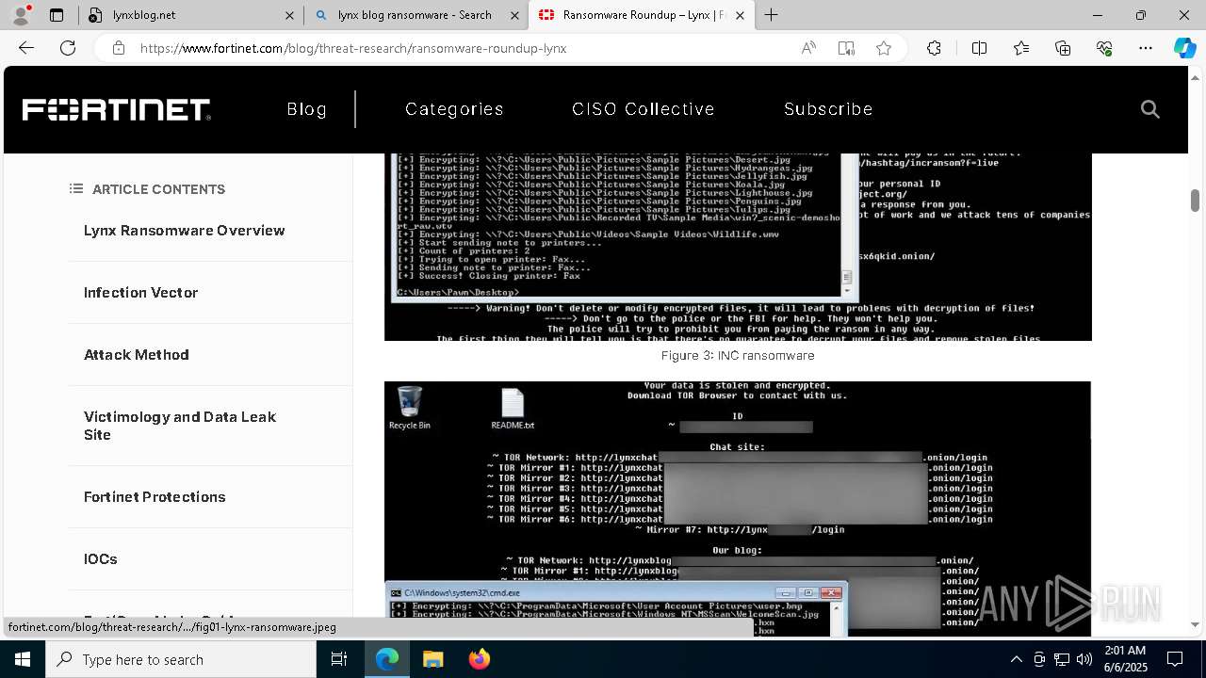
Task: Click scrollbar down arrow
Action: [x=1195, y=624]
